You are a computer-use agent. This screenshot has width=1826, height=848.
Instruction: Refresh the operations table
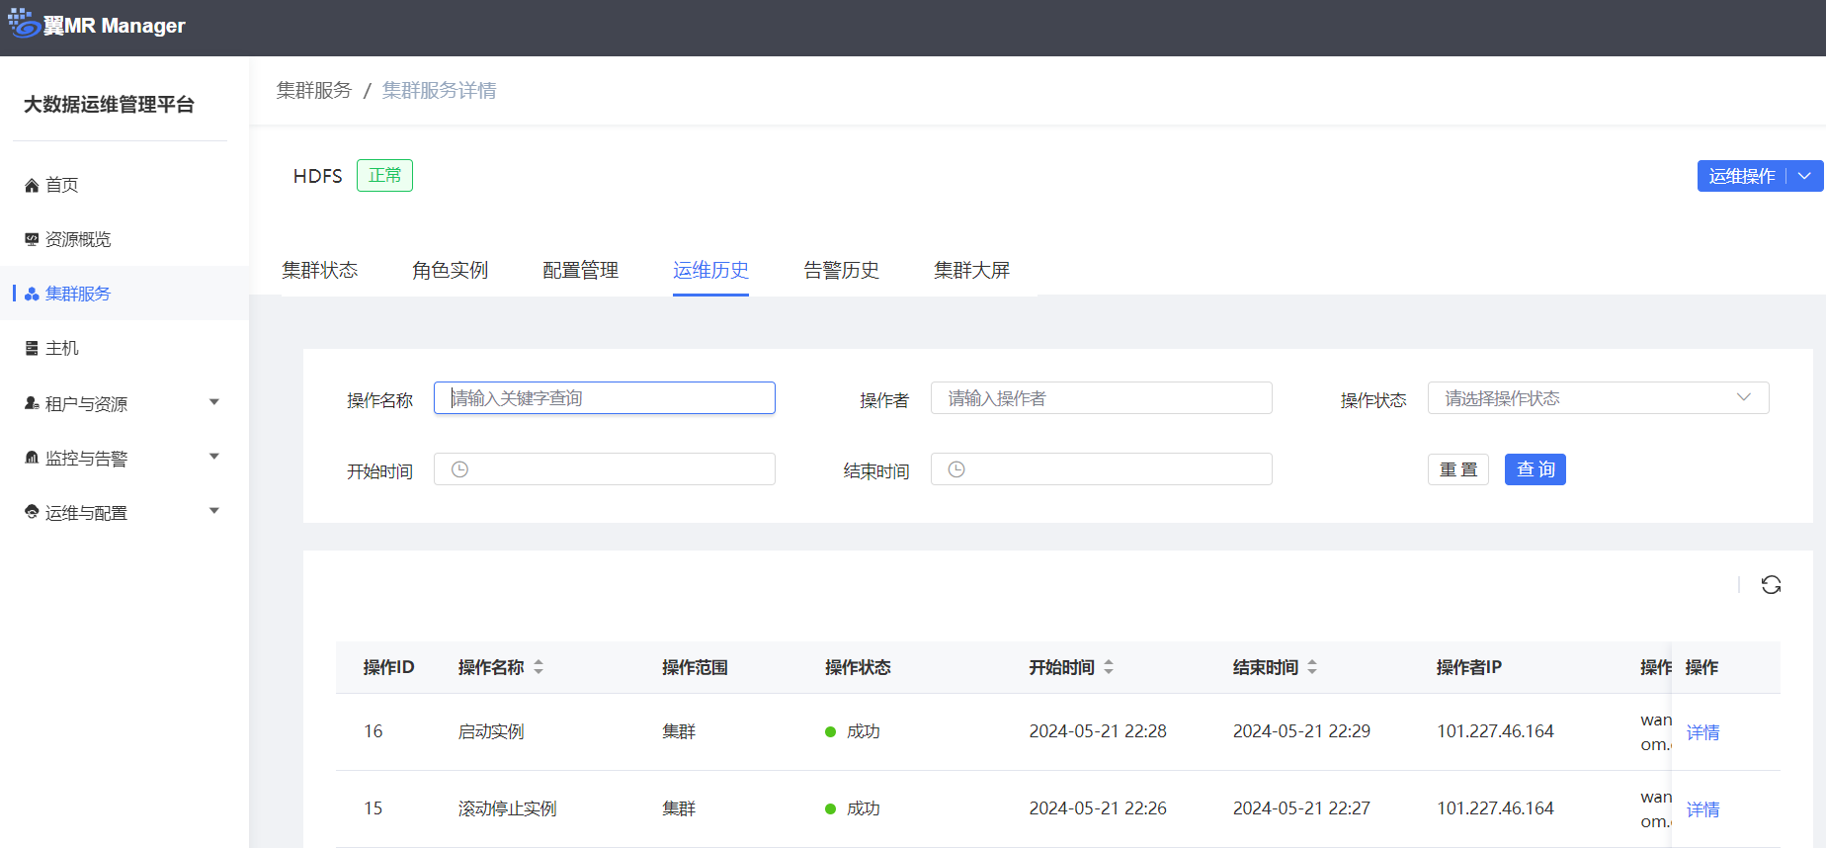[1771, 585]
